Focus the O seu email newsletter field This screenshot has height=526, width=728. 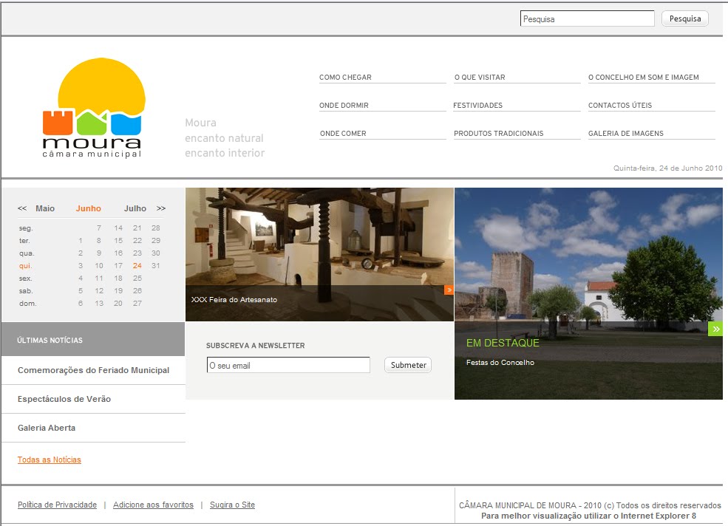click(288, 366)
